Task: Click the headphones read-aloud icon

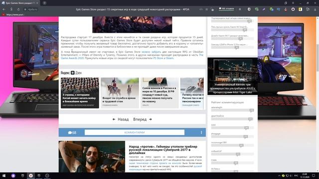Action: coord(201,9)
